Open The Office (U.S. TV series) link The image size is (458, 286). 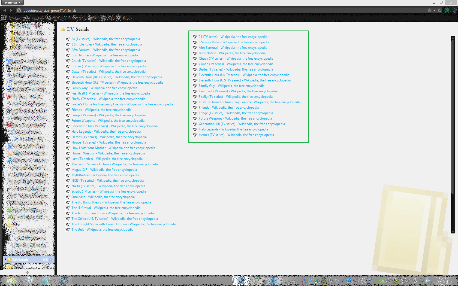[x=114, y=219]
